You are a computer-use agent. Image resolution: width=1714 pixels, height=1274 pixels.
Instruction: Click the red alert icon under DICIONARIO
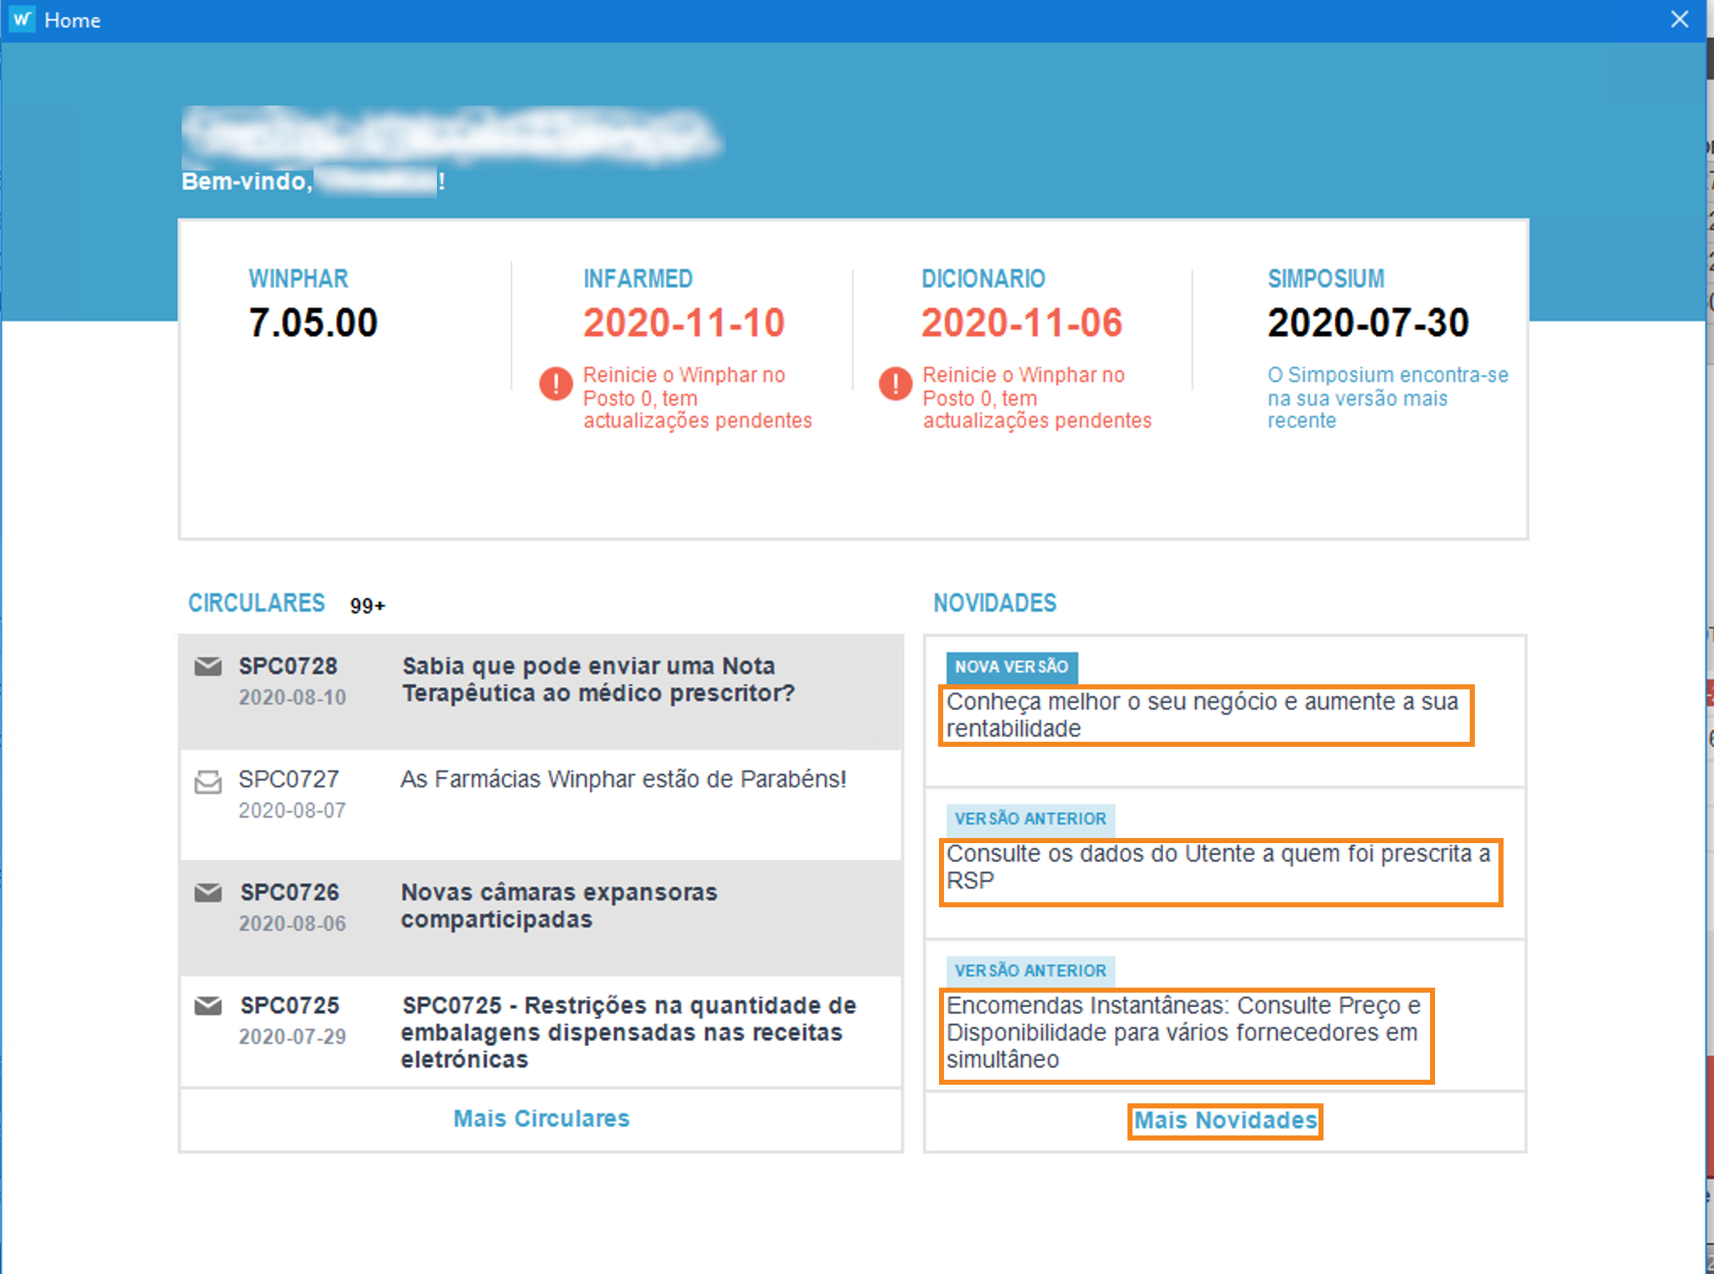pos(895,384)
